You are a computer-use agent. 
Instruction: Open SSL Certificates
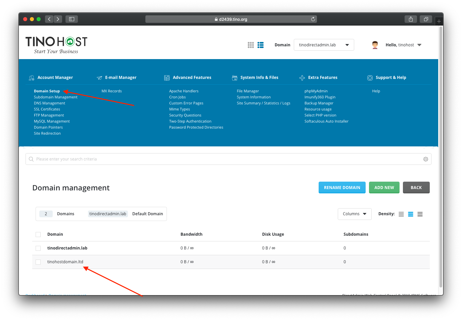(47, 109)
